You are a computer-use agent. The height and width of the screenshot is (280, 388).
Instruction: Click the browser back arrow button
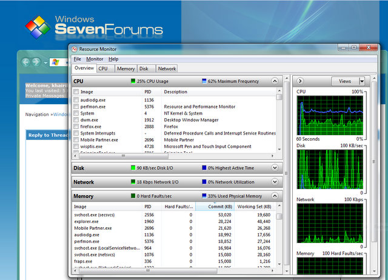coord(25,62)
